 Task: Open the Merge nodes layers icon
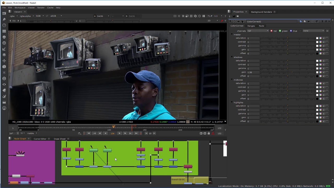(4, 55)
